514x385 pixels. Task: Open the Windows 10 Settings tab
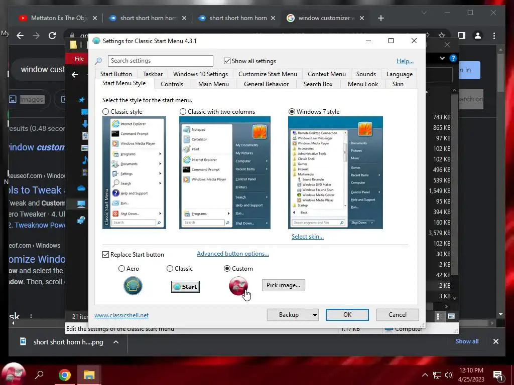[x=200, y=74]
